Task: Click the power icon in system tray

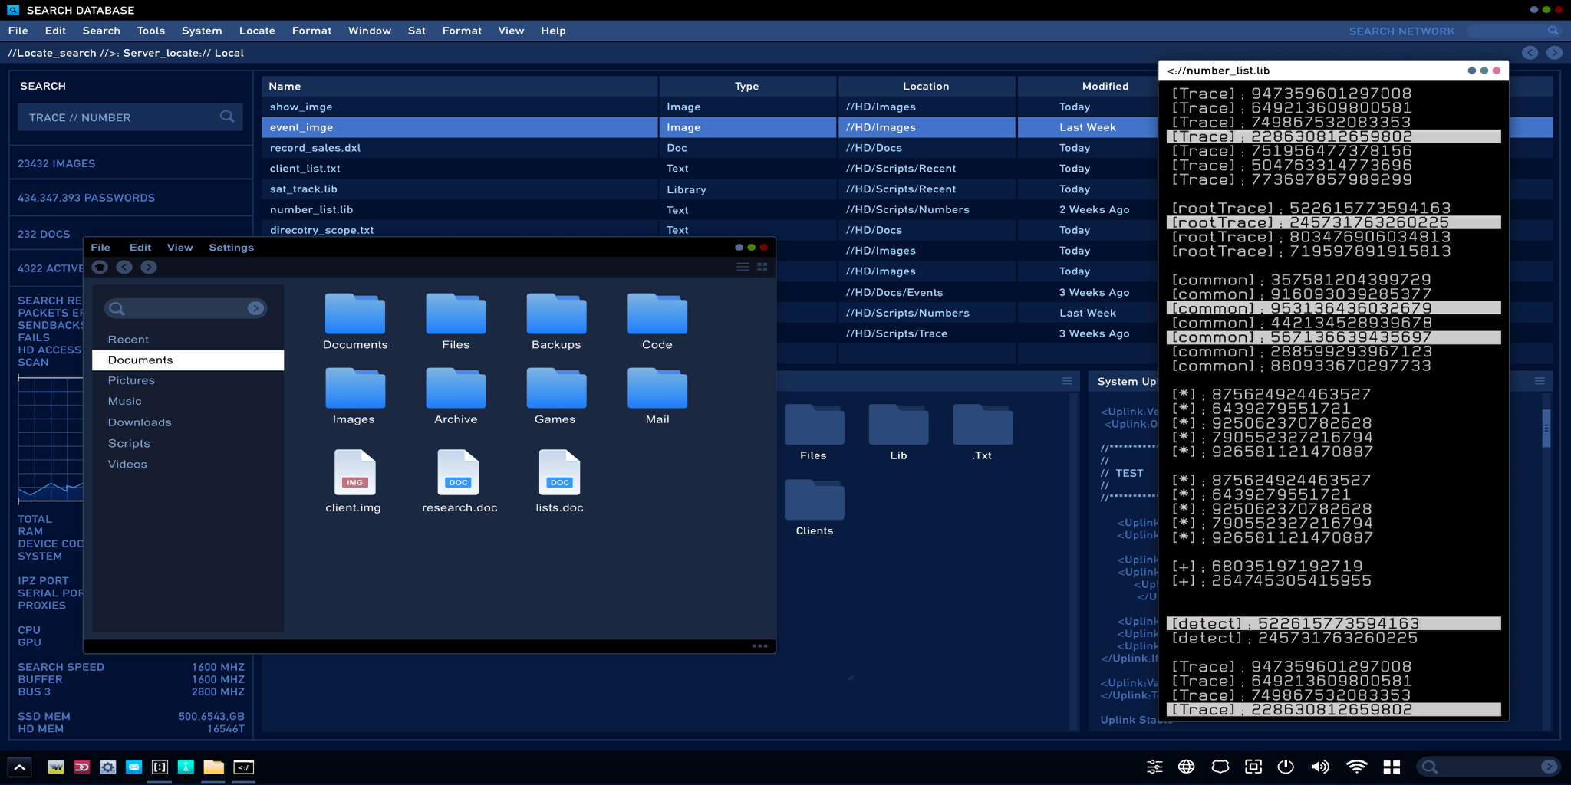Action: 1286,767
